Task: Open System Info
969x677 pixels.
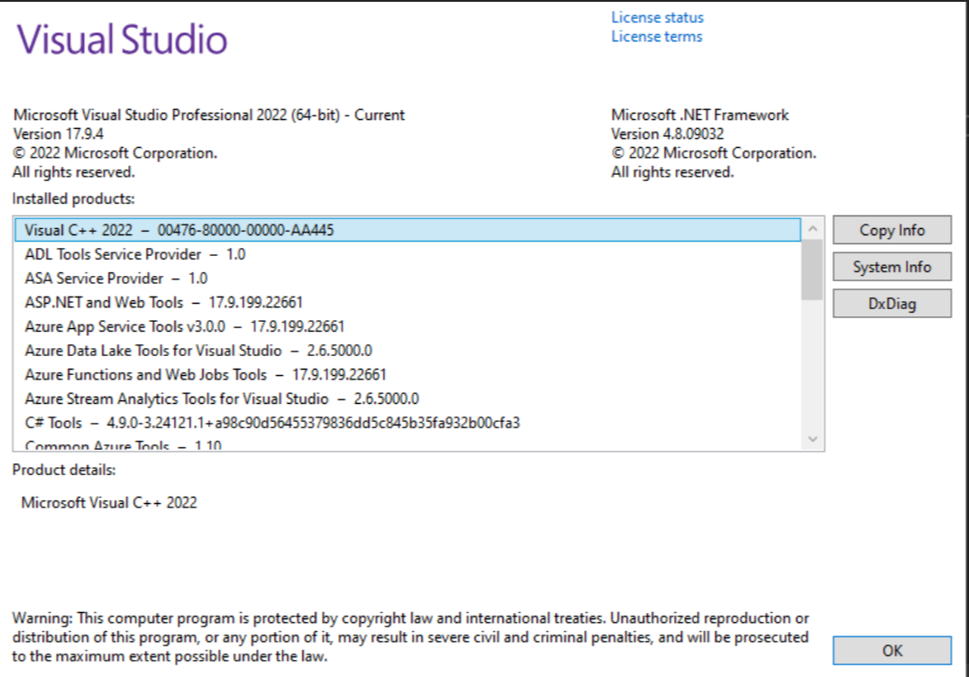Action: point(891,267)
